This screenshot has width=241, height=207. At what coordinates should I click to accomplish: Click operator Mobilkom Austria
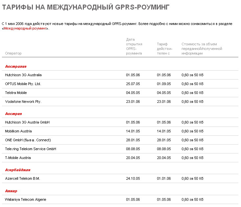point(18,131)
